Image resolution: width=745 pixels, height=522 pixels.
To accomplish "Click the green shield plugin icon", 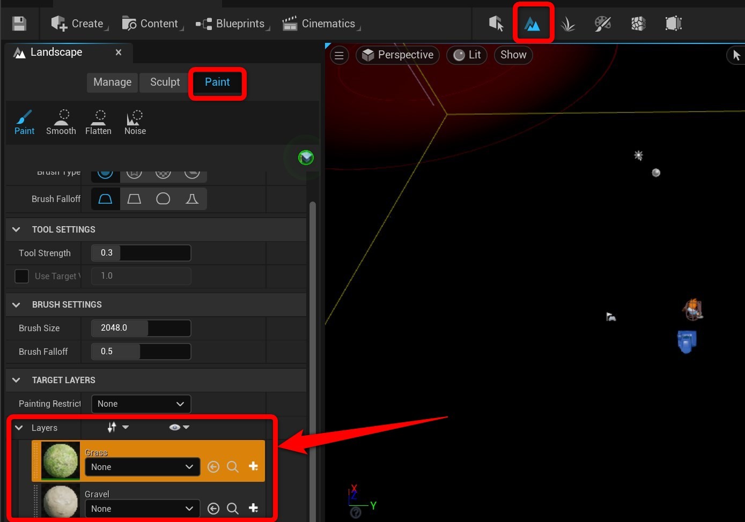I will pyautogui.click(x=306, y=158).
